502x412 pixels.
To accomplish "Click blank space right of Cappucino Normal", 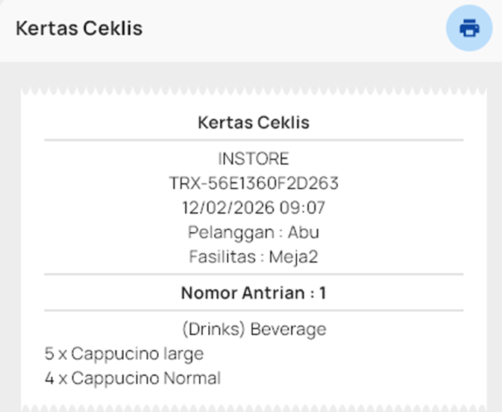I will 351,378.
